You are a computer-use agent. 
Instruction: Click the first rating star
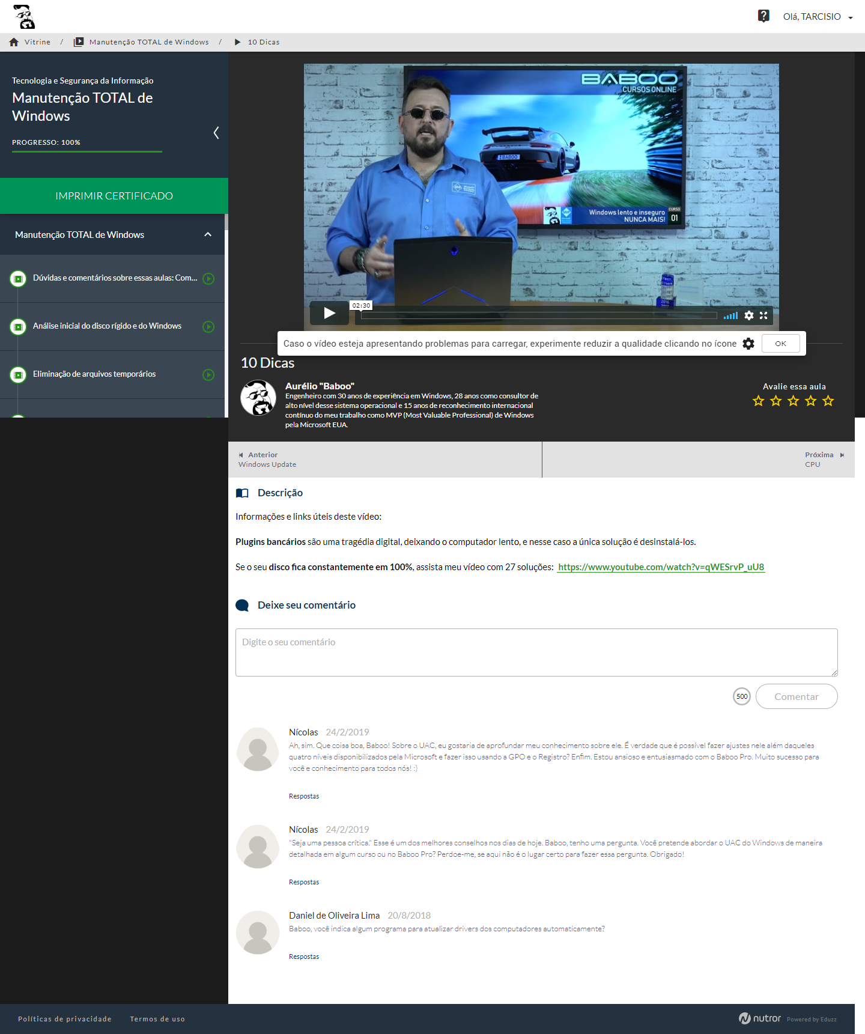click(x=758, y=401)
